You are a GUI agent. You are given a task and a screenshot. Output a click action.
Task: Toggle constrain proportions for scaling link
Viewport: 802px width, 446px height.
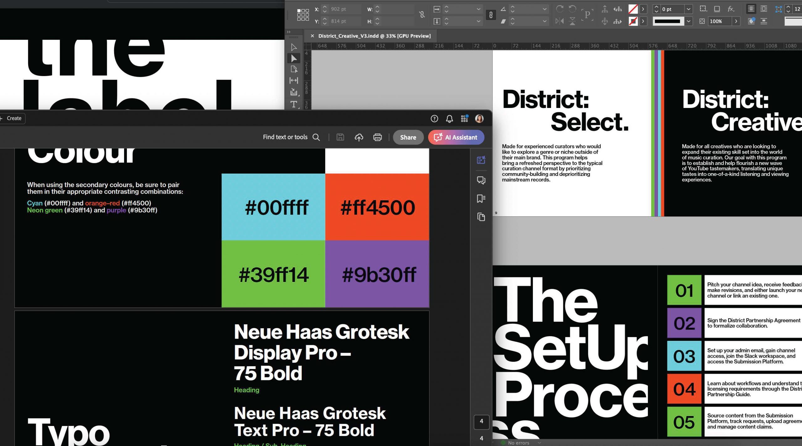coord(491,15)
